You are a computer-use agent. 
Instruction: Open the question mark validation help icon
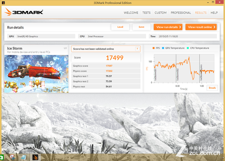pyautogui.click(x=137, y=49)
